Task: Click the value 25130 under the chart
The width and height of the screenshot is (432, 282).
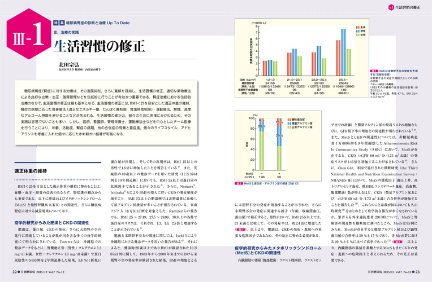Action: click(x=319, y=83)
